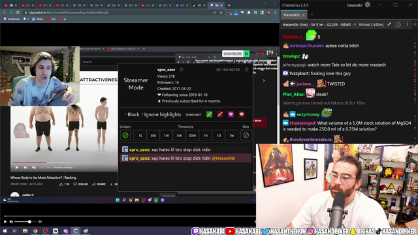Open Chatterino settings gear

pyautogui.click(x=367, y=5)
